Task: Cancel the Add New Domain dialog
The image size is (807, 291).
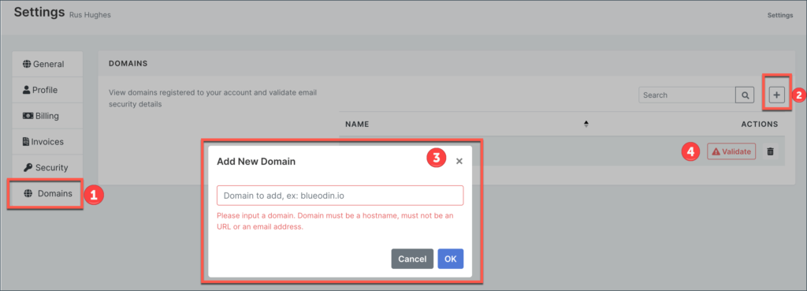Action: pyautogui.click(x=411, y=259)
